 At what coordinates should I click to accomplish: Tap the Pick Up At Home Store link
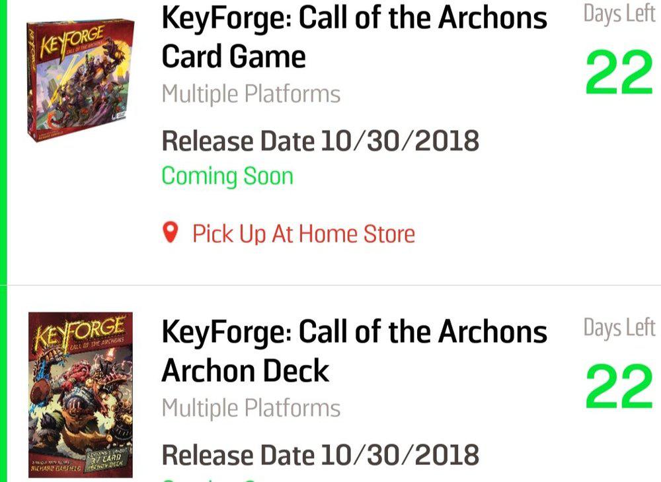click(303, 234)
